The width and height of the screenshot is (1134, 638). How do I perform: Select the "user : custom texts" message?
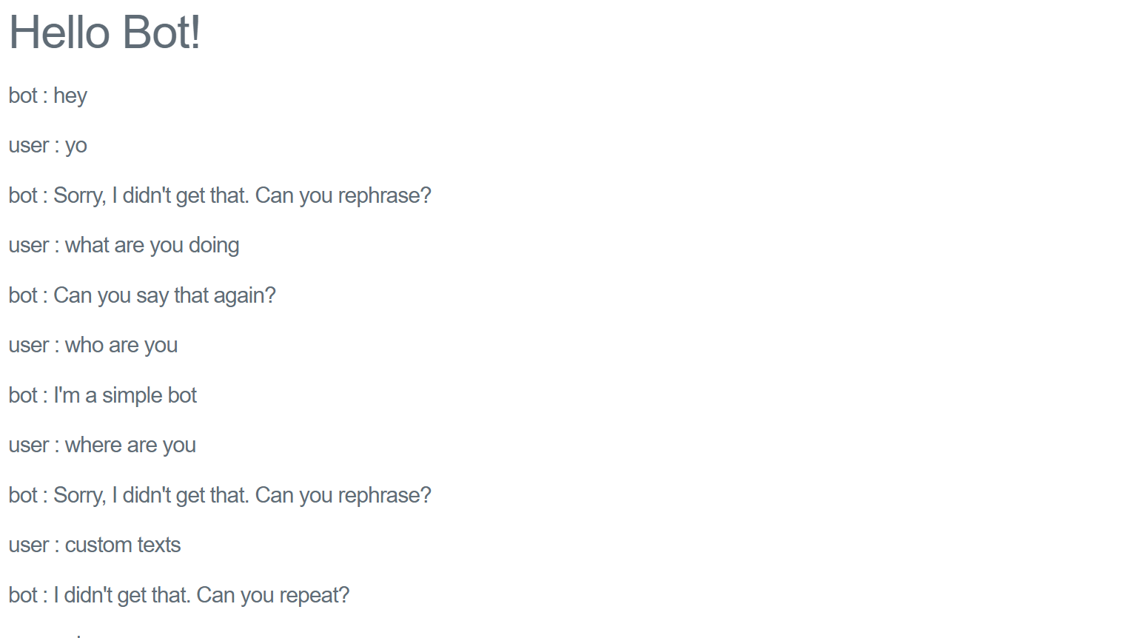95,545
